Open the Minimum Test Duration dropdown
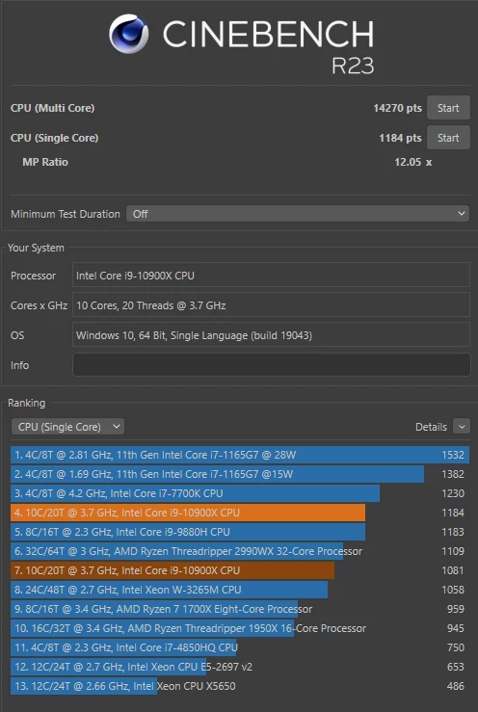 click(298, 214)
